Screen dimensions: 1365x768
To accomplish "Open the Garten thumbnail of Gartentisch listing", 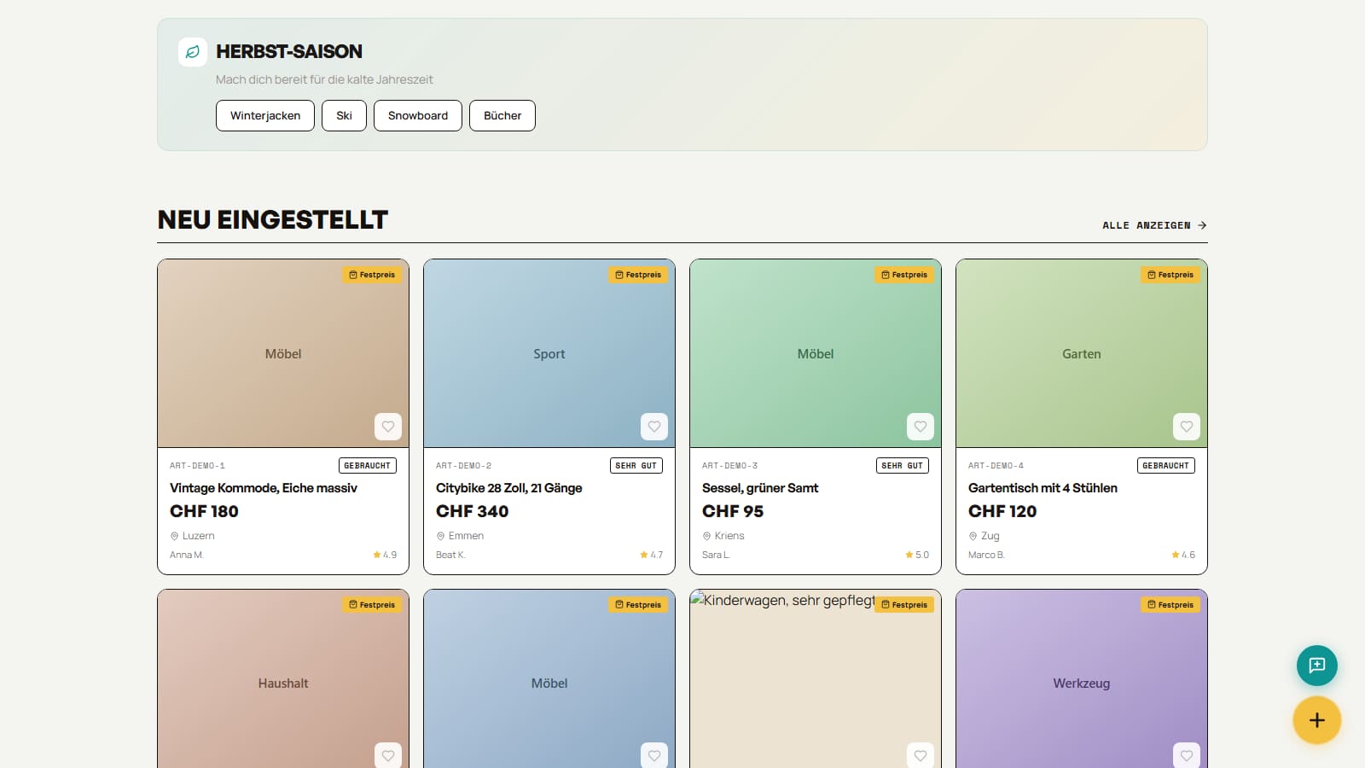I will pos(1082,353).
